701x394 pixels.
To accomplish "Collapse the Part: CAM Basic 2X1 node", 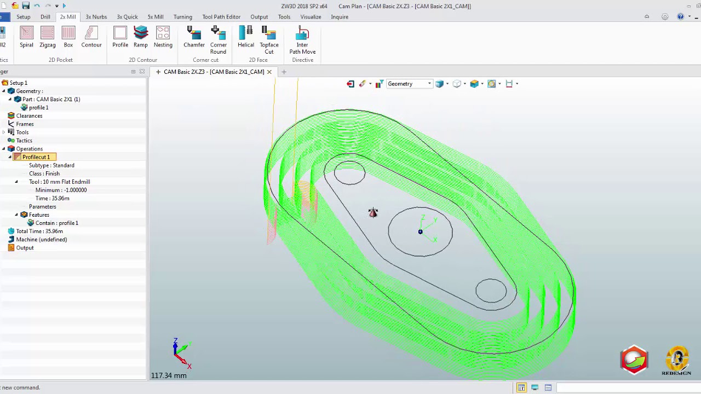I will coord(10,99).
